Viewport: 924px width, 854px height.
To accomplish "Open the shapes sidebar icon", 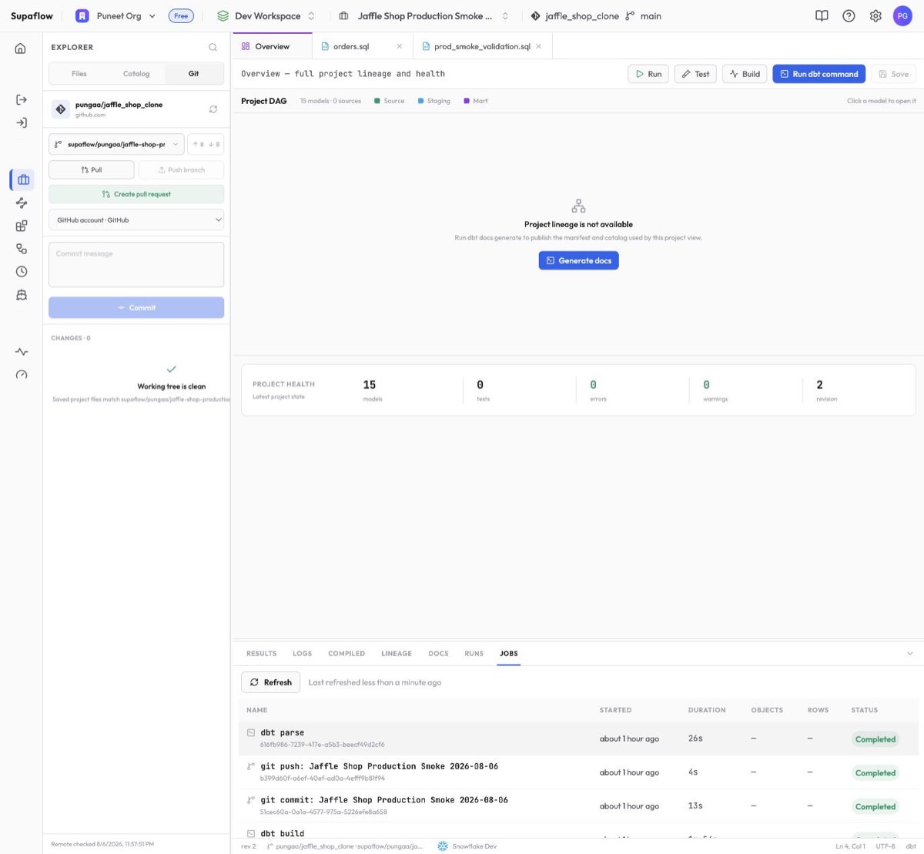I will pyautogui.click(x=22, y=249).
